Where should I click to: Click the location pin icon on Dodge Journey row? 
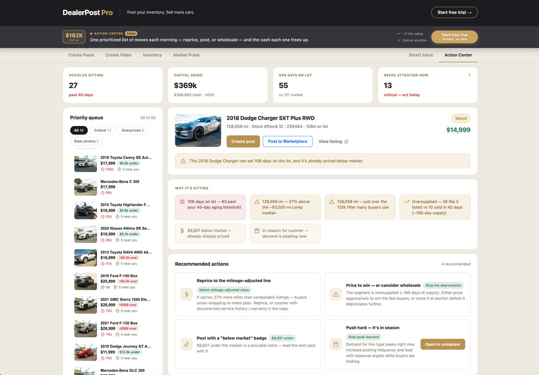tap(117, 358)
